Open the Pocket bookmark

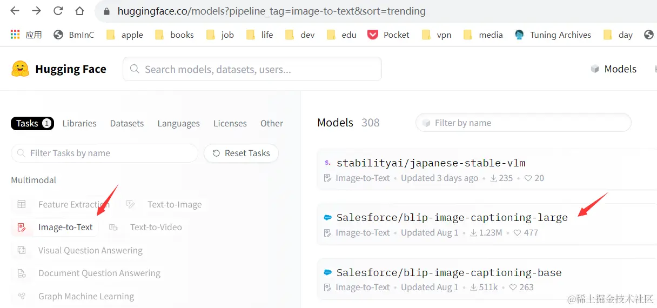(388, 35)
